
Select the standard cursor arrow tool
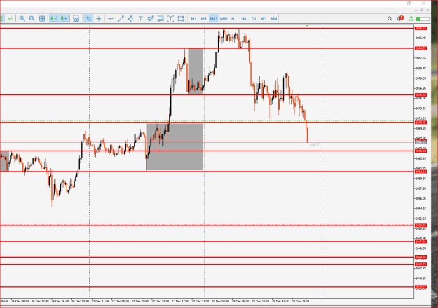pos(88,19)
